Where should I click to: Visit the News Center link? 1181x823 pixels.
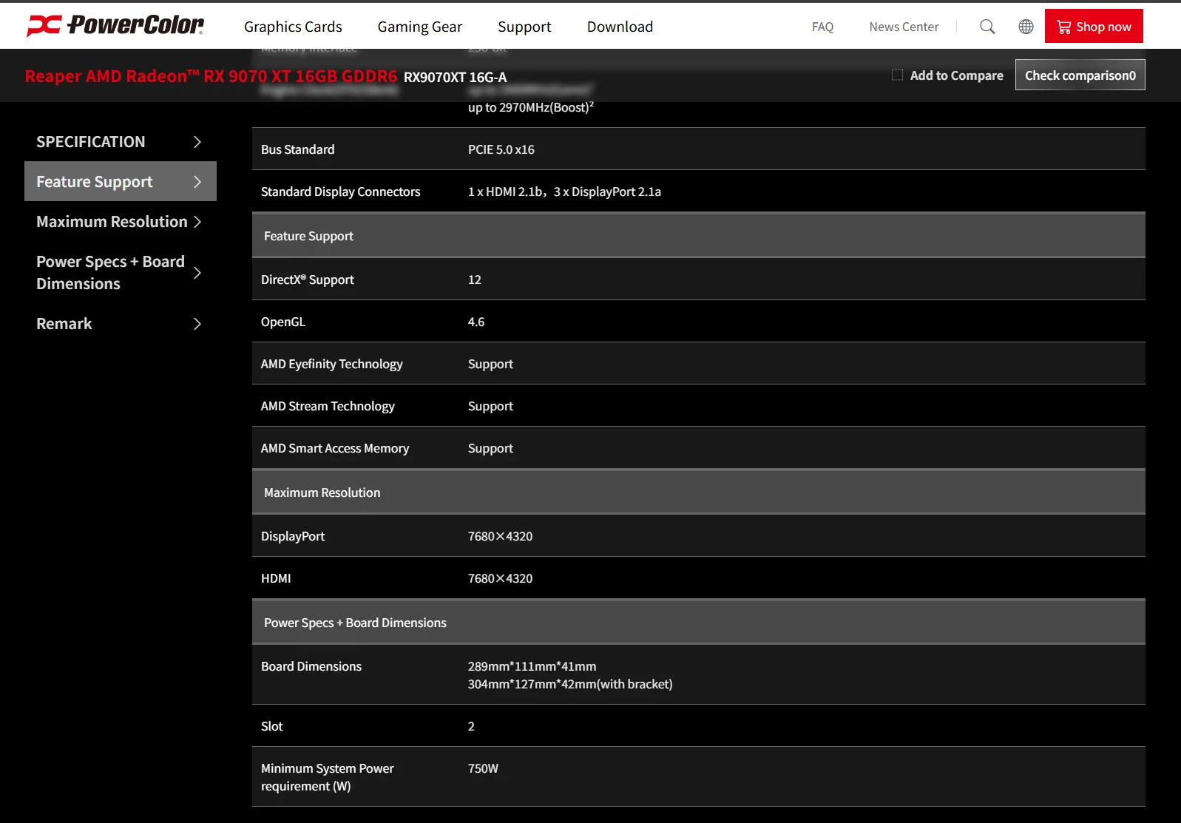coord(904,27)
